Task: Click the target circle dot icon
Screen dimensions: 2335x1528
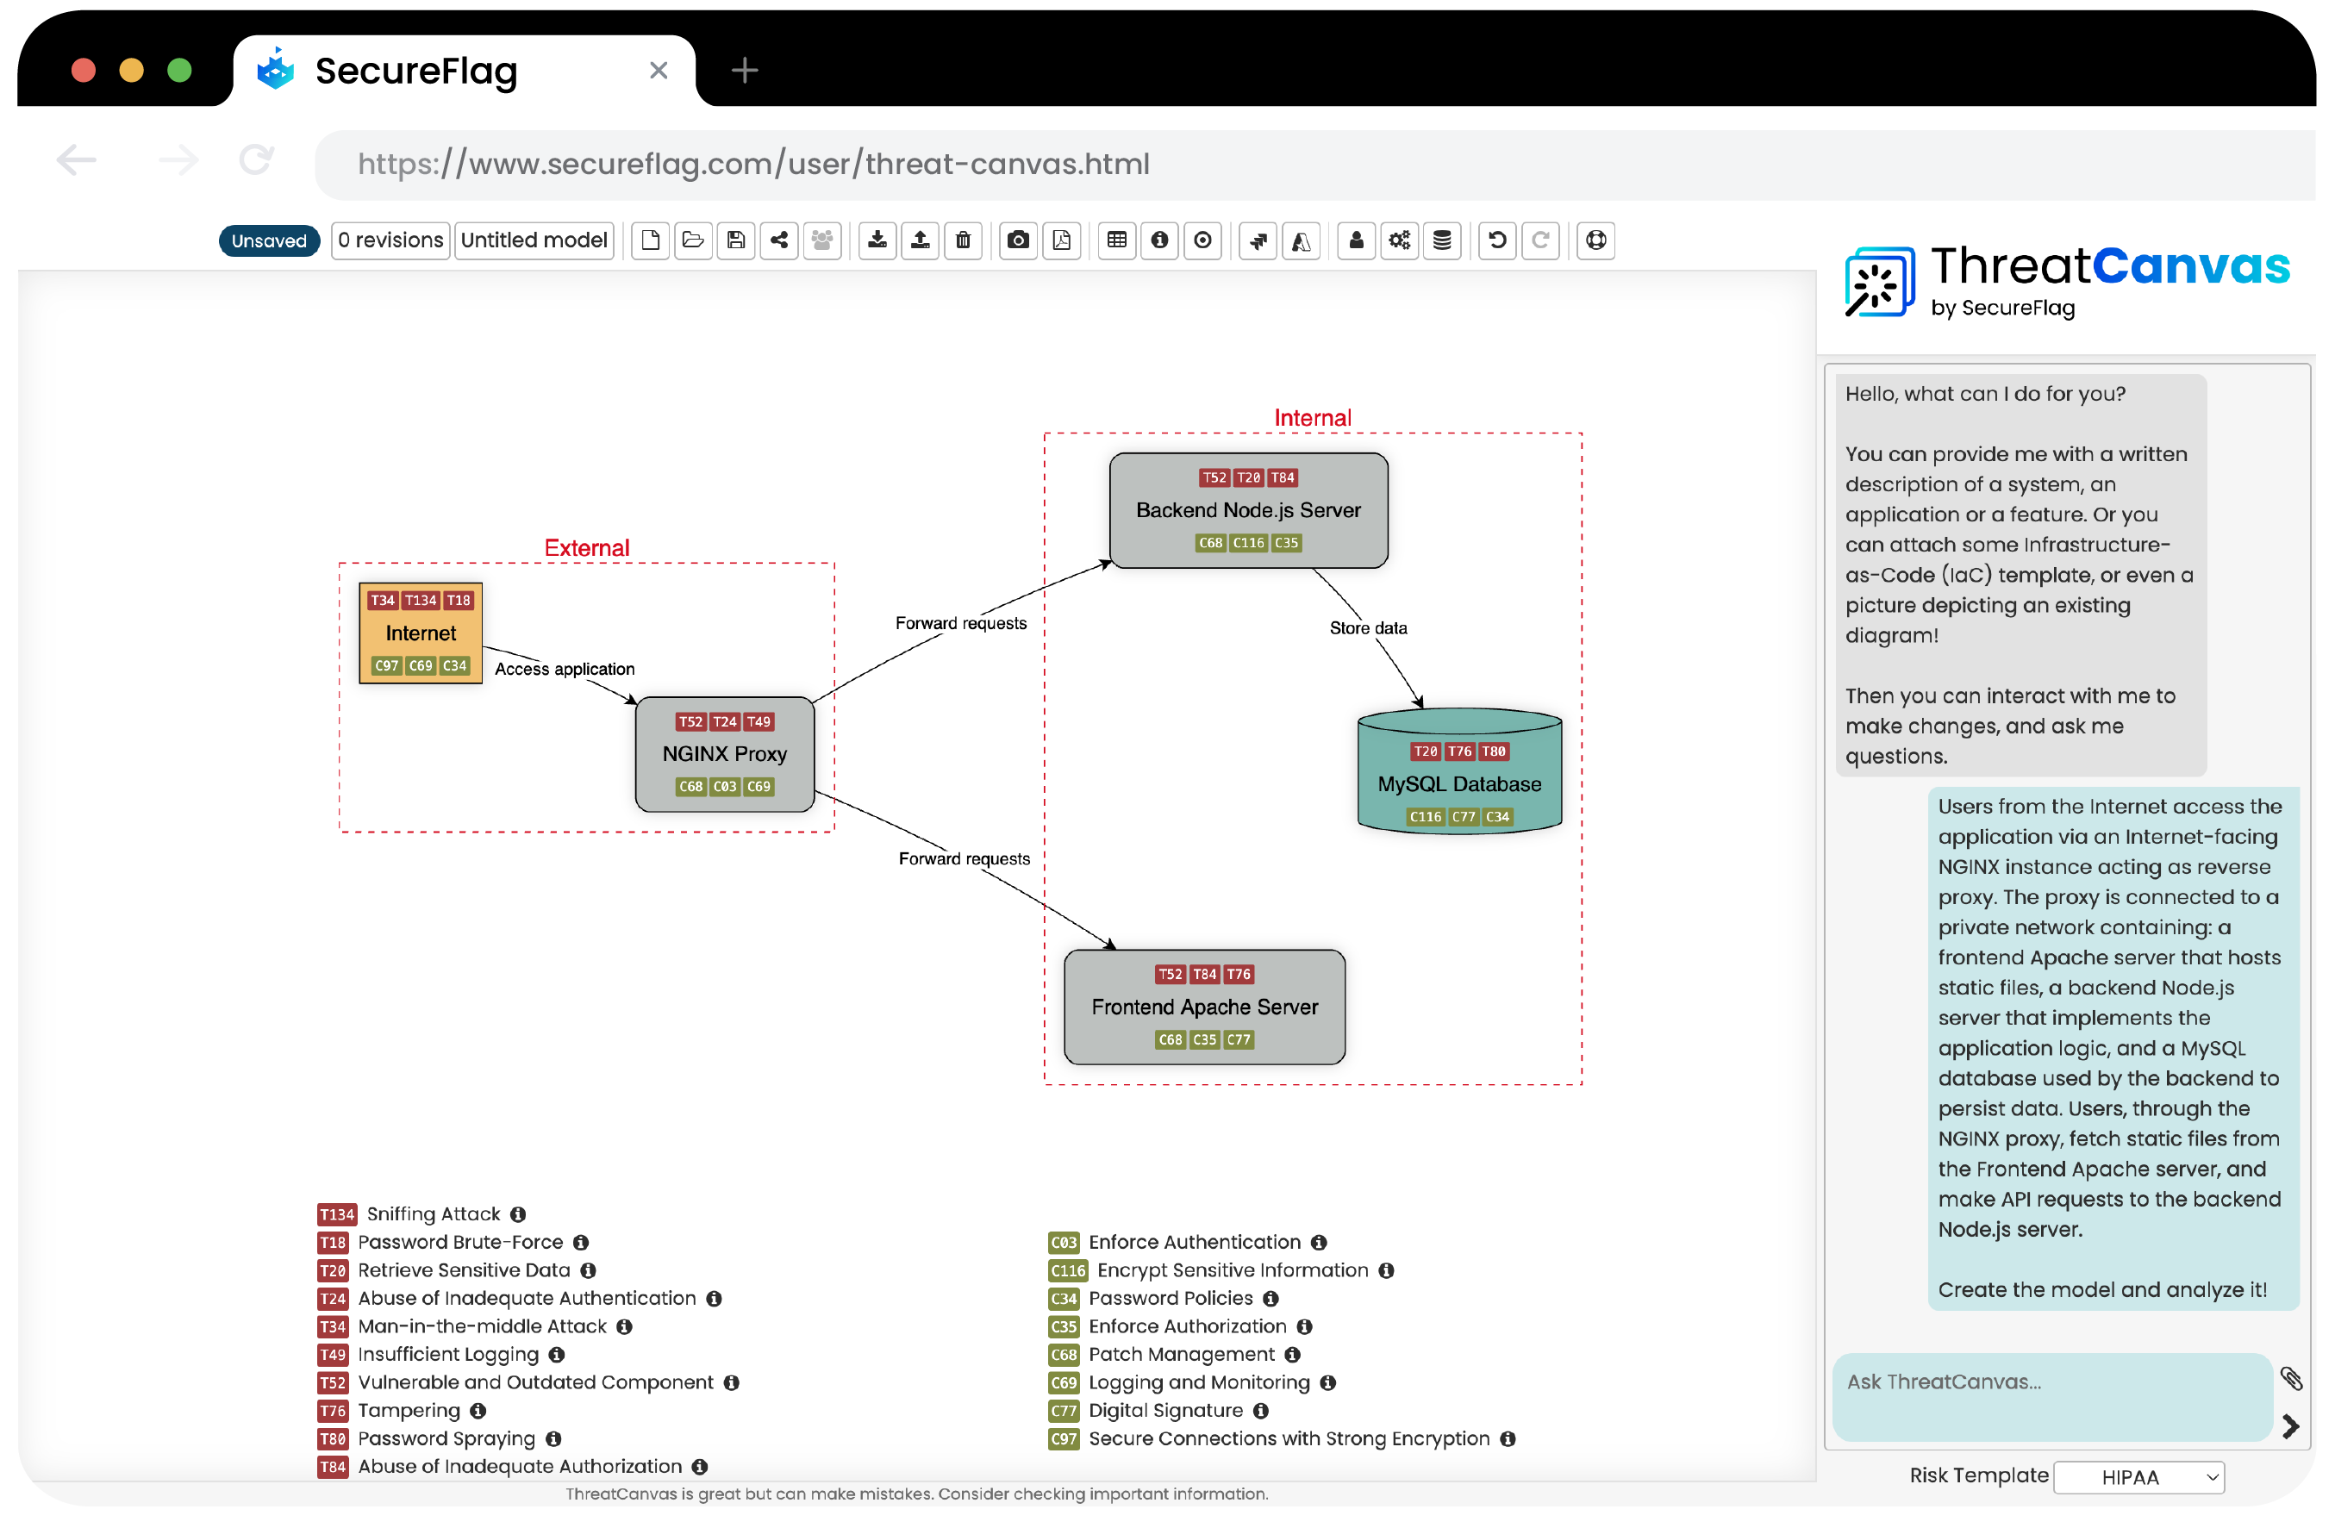Action: tap(1202, 240)
